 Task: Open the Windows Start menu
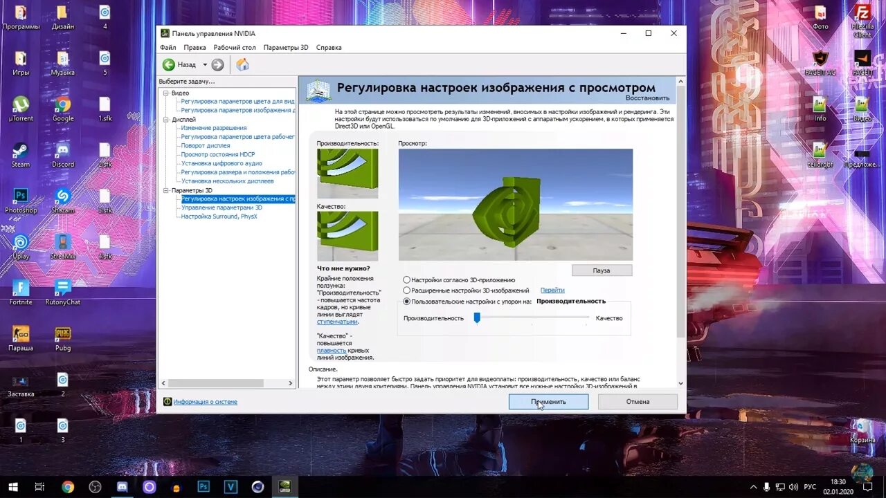(x=12, y=487)
